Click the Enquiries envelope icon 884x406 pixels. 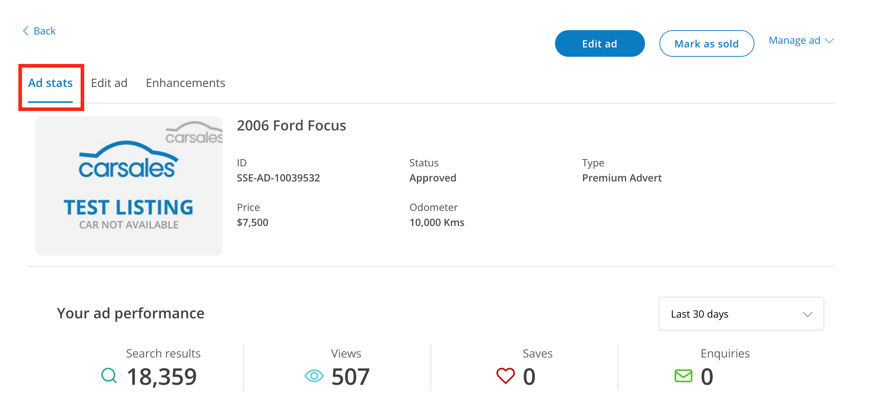click(683, 376)
